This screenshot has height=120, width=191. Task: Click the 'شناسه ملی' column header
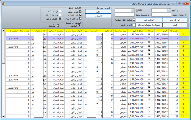coord(91,31)
